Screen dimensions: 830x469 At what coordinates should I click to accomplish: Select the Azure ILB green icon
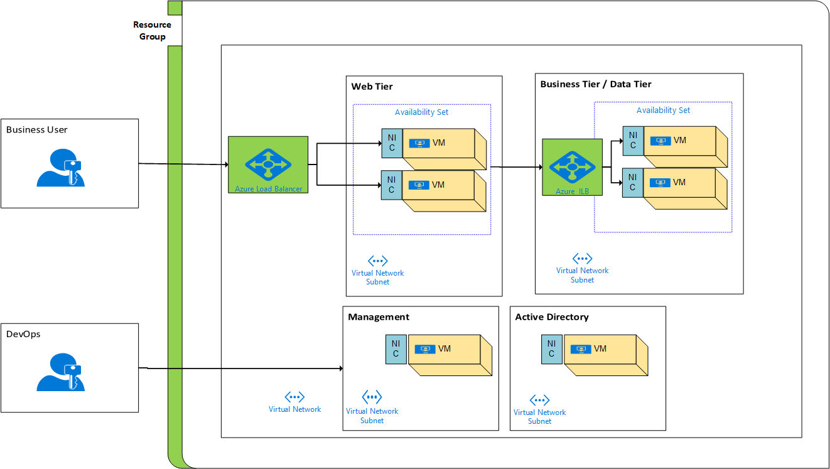[573, 167]
